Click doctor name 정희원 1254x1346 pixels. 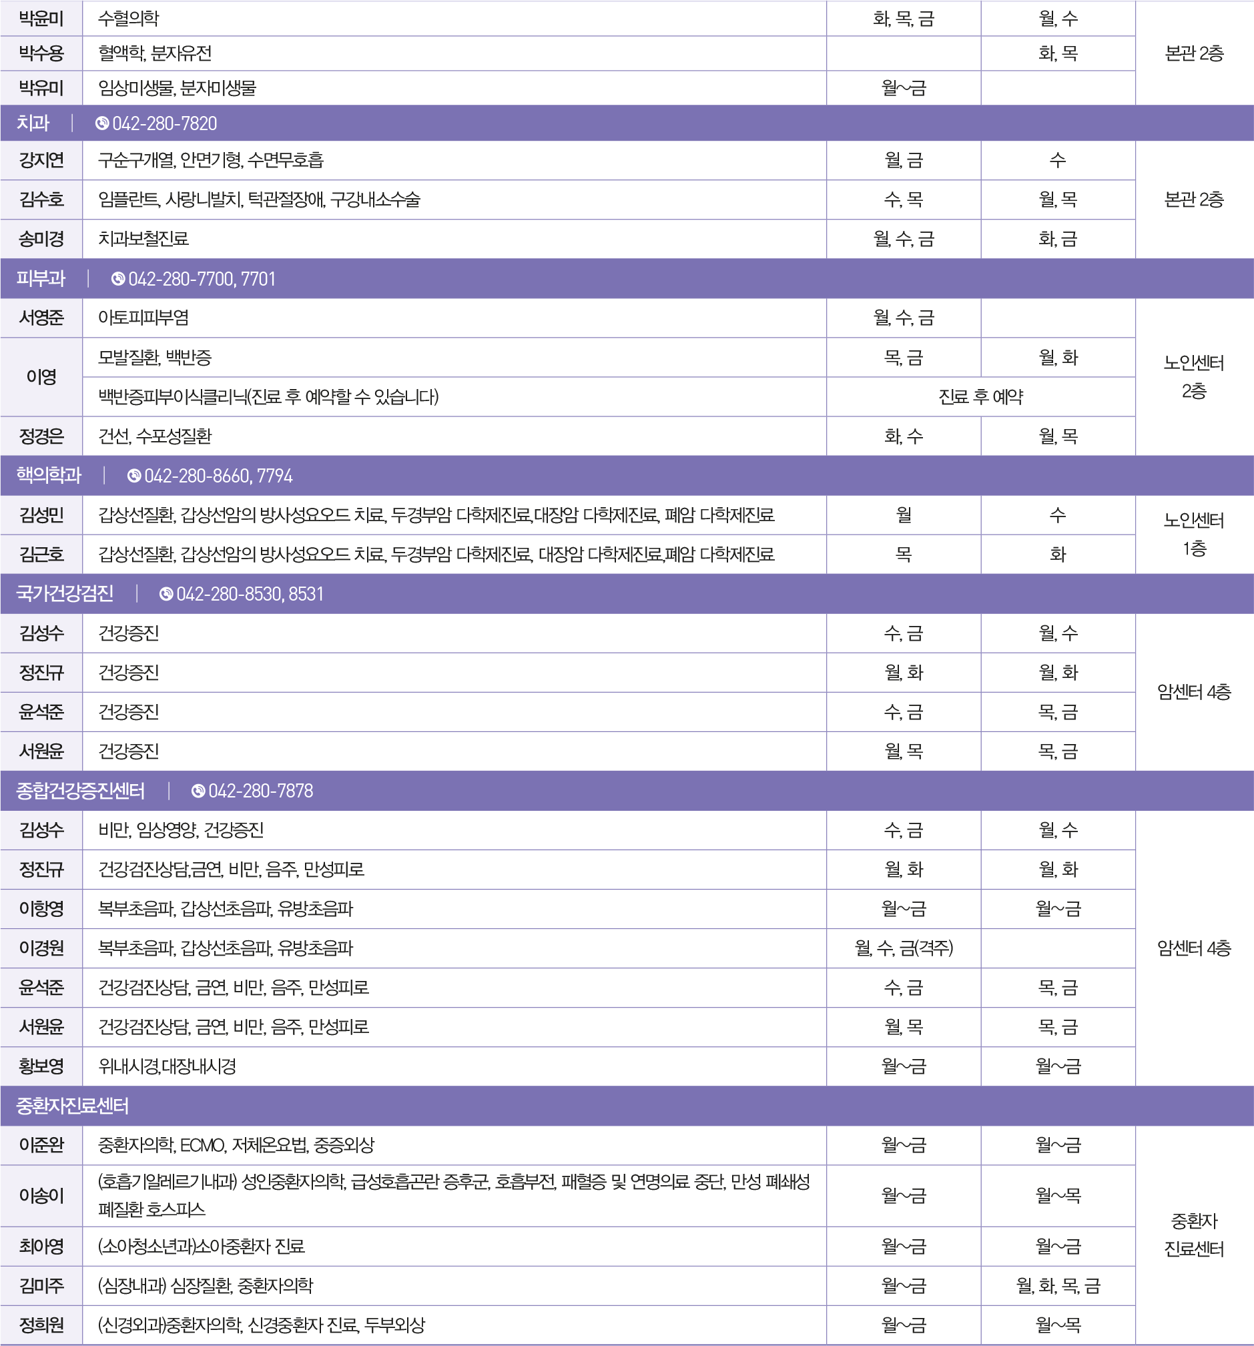coord(41,1325)
